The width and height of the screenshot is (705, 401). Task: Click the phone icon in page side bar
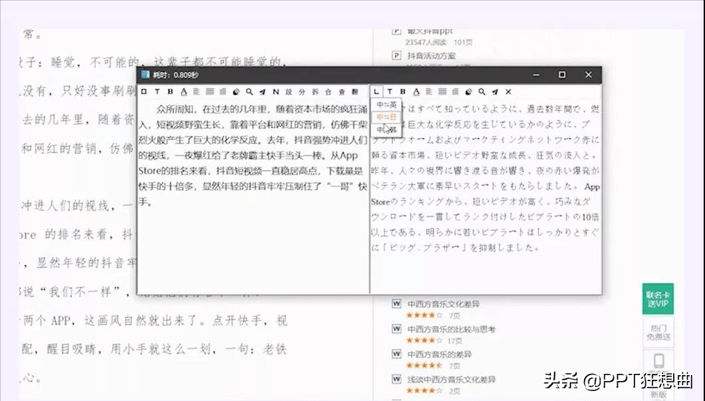coord(658,361)
